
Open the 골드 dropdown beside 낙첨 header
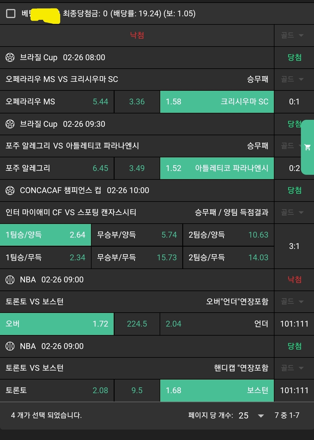[x=292, y=35]
